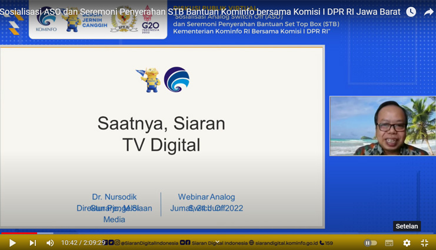The image size is (436, 250).
Task: Click the chevron-down chapter expander in control bar
Action: (218, 242)
